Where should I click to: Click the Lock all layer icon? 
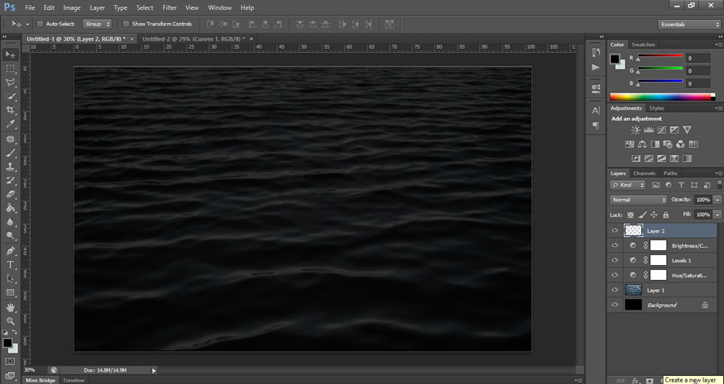(666, 214)
